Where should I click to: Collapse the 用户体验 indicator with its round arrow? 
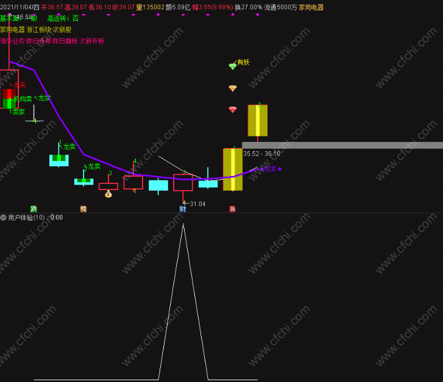coord(4,218)
